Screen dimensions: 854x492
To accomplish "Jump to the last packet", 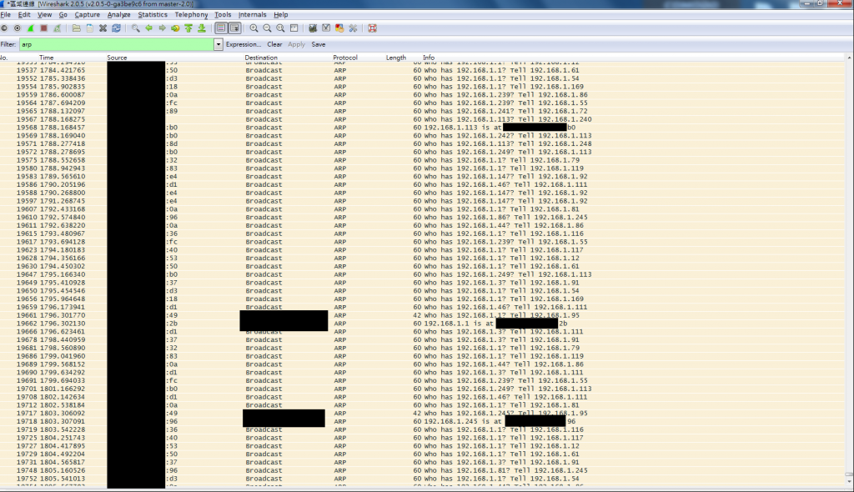I will [x=202, y=28].
